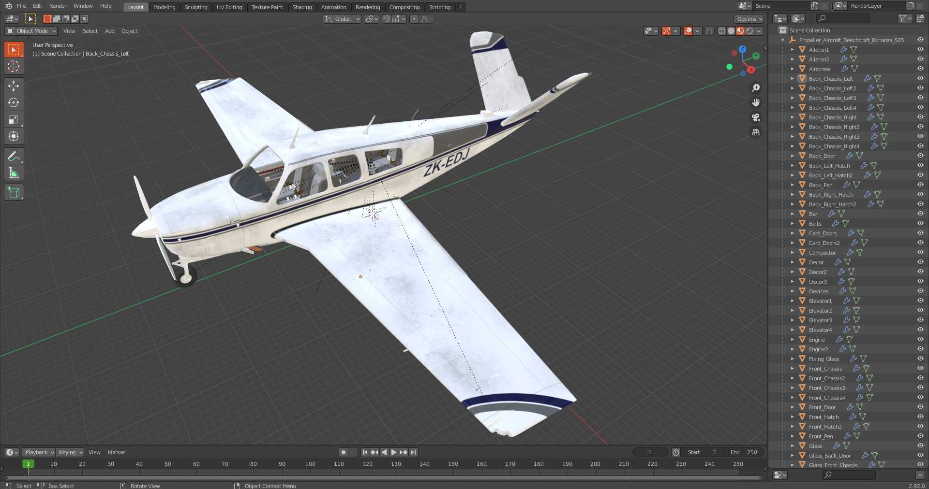Toggle the camera view icon

[x=756, y=117]
